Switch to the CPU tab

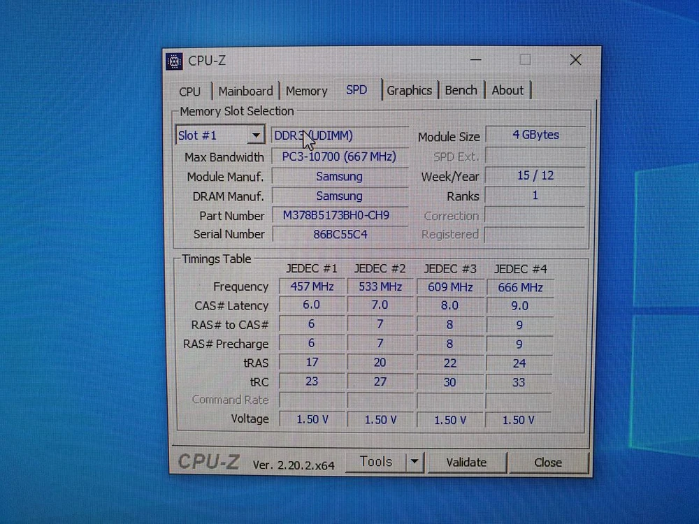point(189,92)
